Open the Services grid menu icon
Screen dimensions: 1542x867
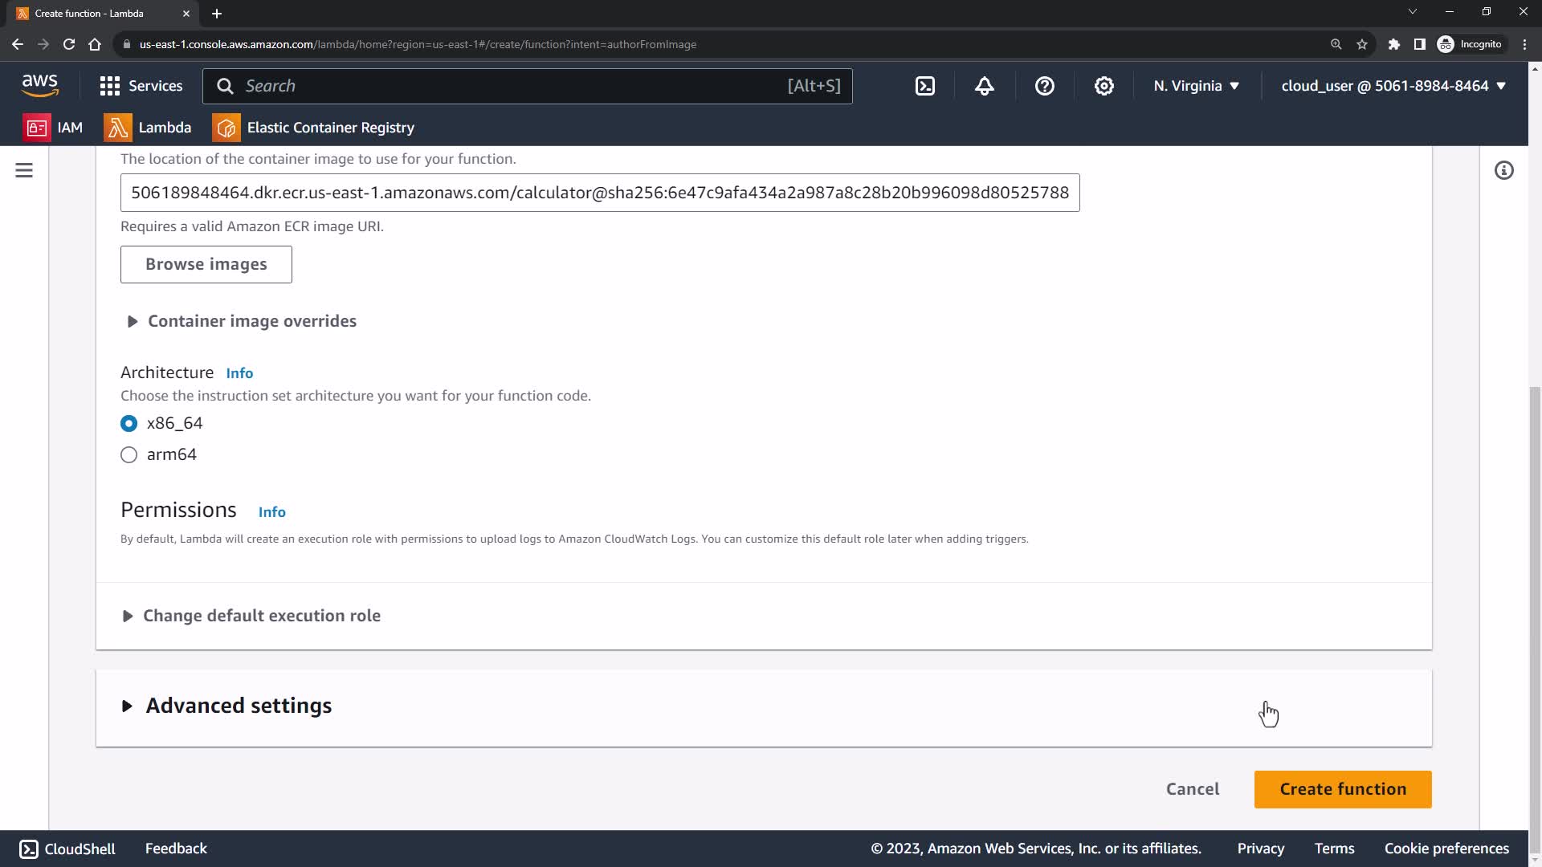(x=110, y=86)
